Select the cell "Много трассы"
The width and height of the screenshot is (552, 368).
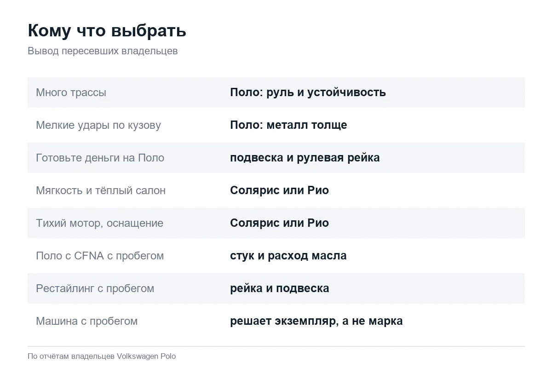71,92
